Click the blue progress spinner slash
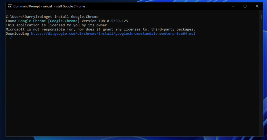Viewport: 267px width, 140px height. pyautogui.click(x=11, y=38)
